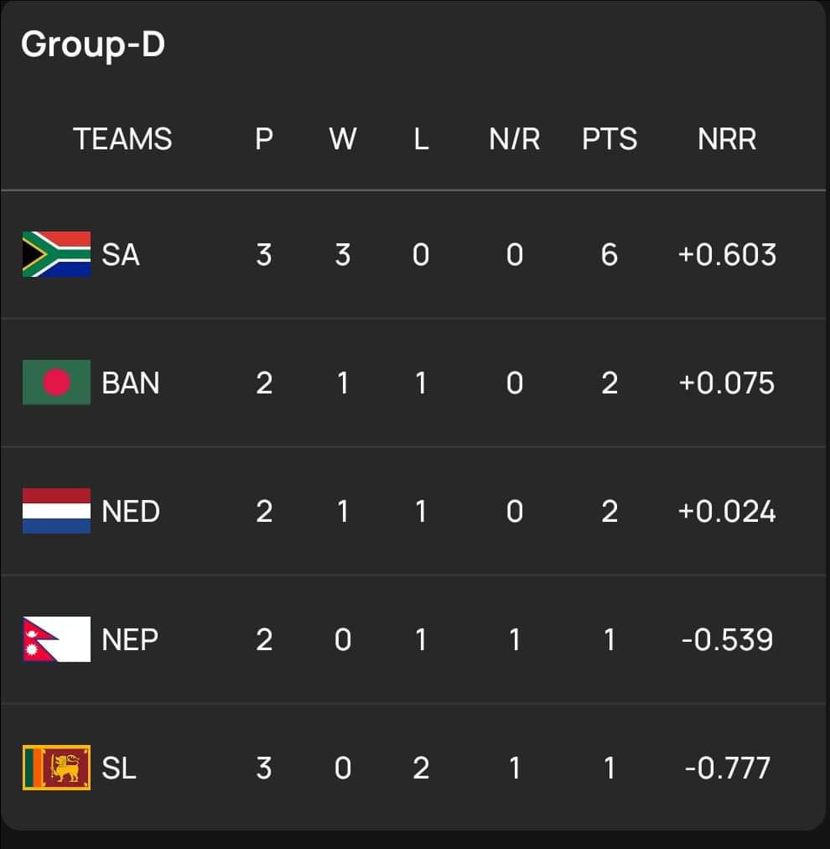Open the NED team entry
This screenshot has width=830, height=849.
tap(131, 511)
